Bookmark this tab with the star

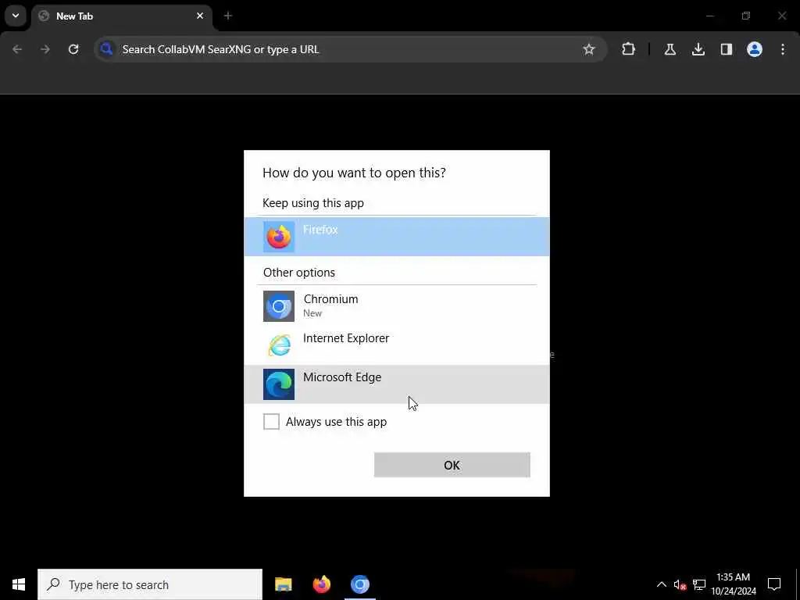tap(589, 49)
